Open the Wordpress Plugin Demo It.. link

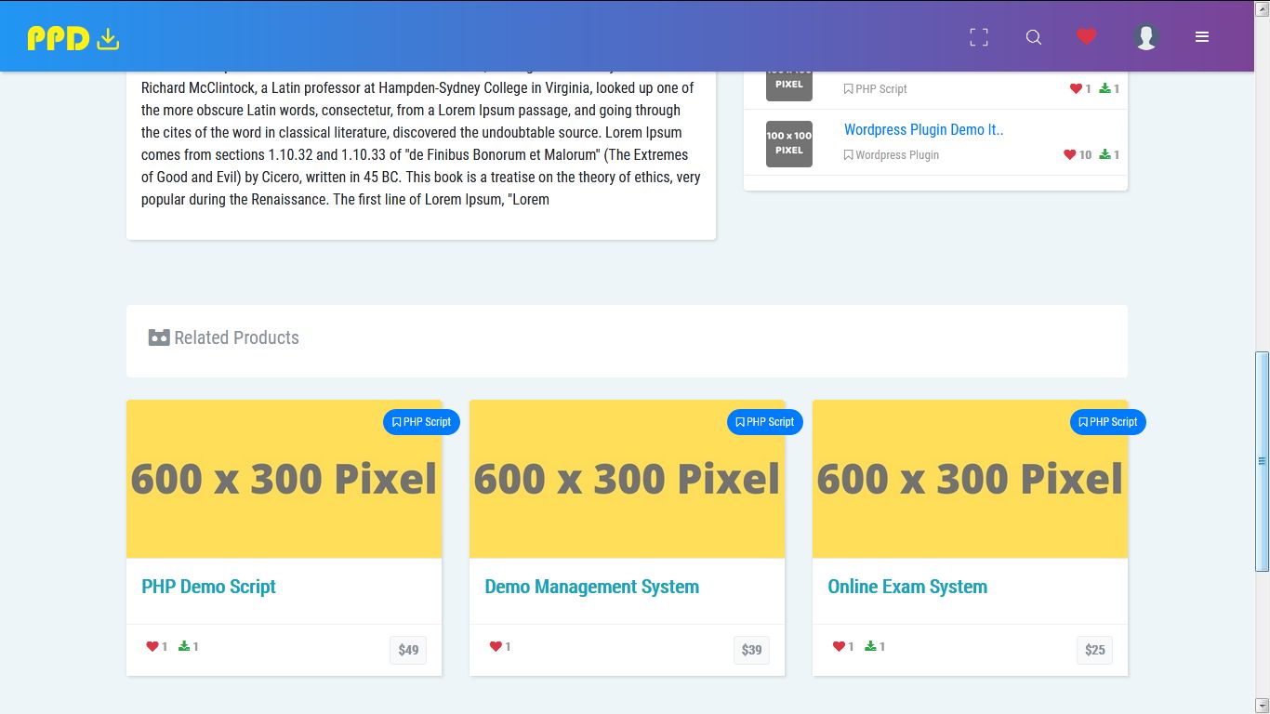point(923,129)
